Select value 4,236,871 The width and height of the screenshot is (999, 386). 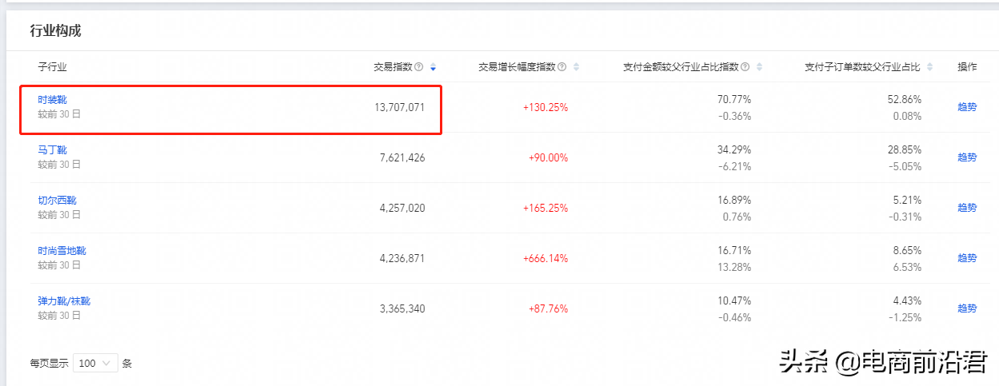[x=402, y=258]
